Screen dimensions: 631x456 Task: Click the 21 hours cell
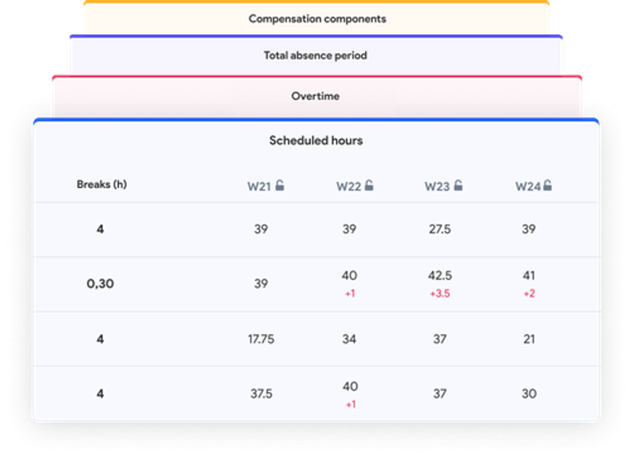[529, 339]
